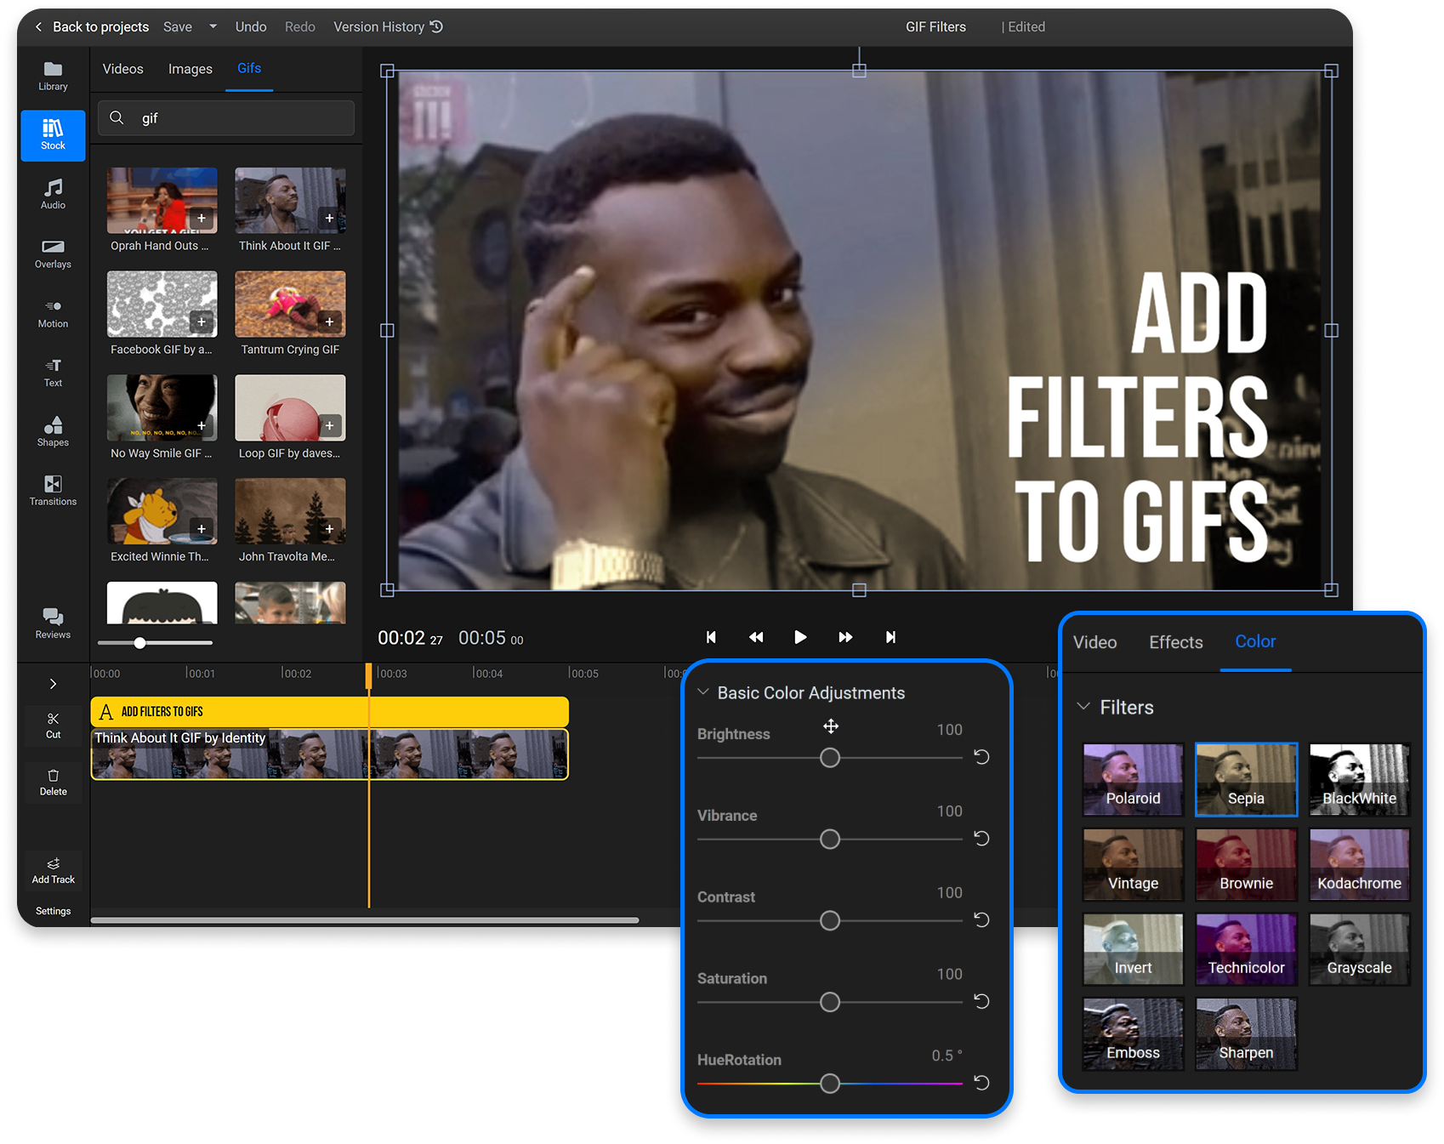Open the Save dropdown arrow
This screenshot has height=1144, width=1444.
click(213, 26)
